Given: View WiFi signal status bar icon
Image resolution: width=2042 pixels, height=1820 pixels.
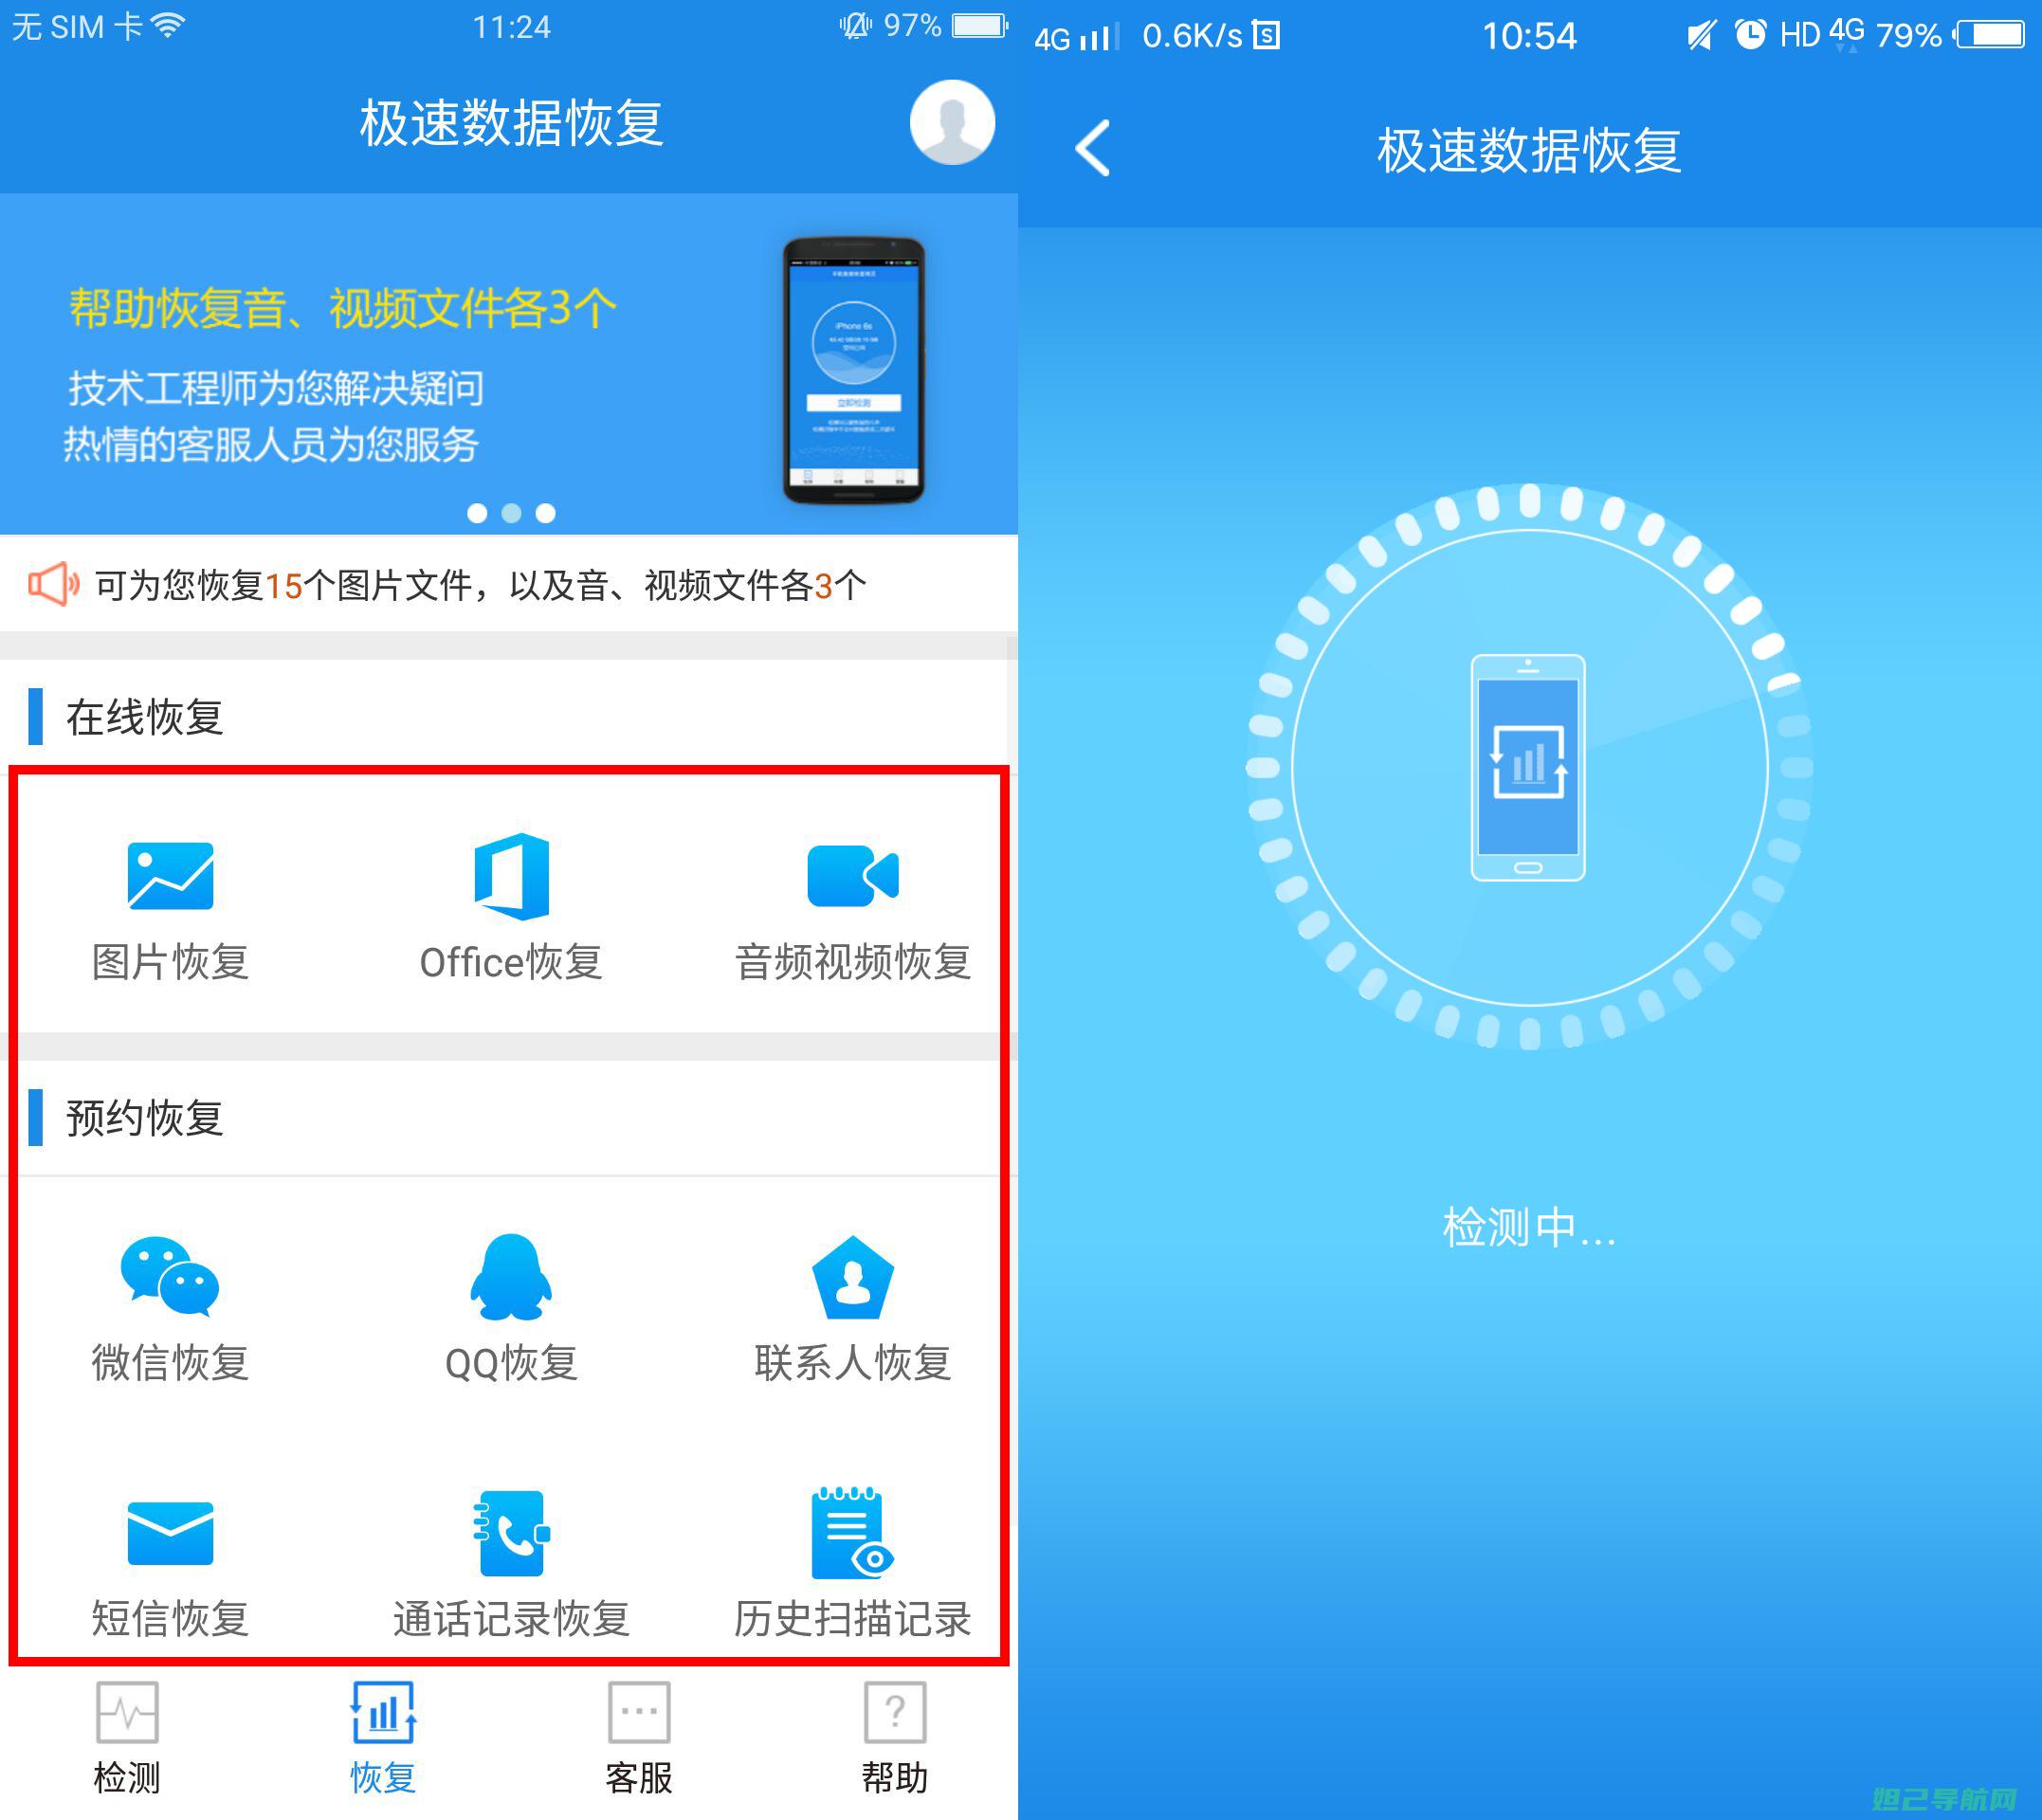Looking at the screenshot, I should pyautogui.click(x=197, y=31).
